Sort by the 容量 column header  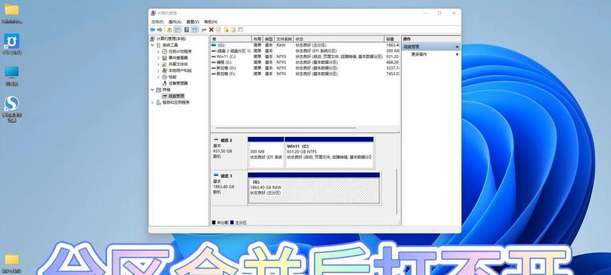(x=392, y=39)
